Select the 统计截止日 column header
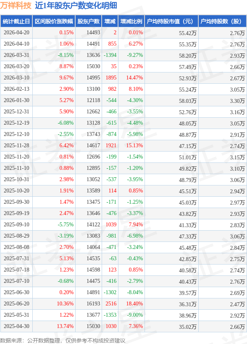This screenshot has height=344, width=247. pyautogui.click(x=16, y=21)
